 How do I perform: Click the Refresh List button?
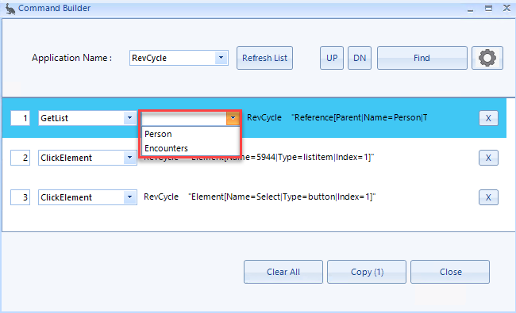point(264,58)
